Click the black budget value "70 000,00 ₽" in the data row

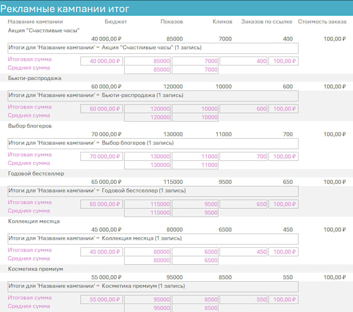tap(106, 134)
